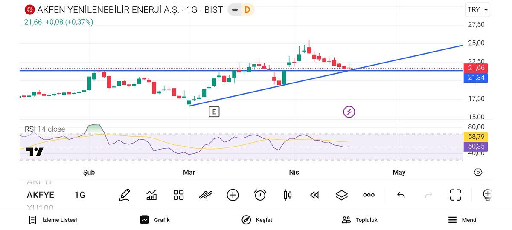The image size is (512, 230).
Task: Click the AKFEN YENİLENEBİLİR ENERJİ title
Action: (x=108, y=9)
